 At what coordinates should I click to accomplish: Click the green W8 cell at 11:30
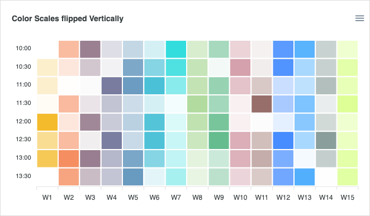click(x=197, y=104)
